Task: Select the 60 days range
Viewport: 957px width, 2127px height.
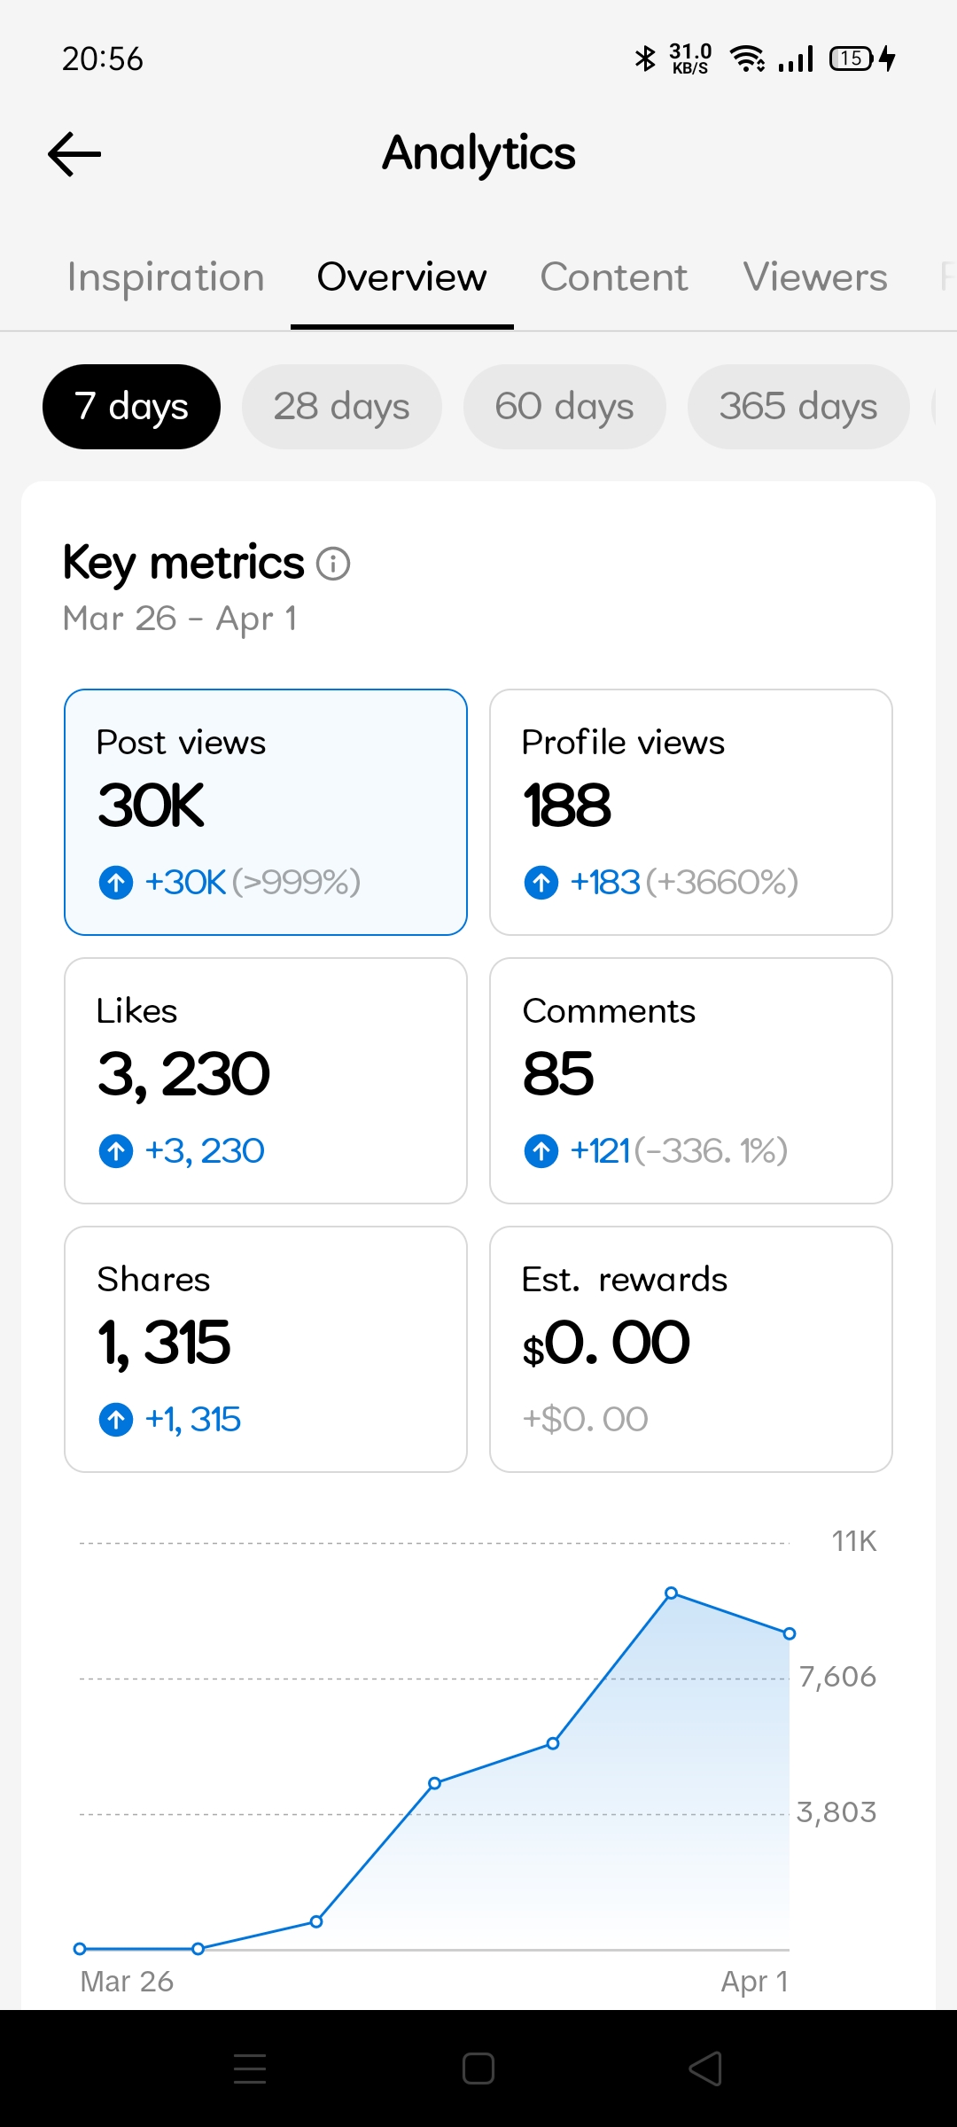Action: coord(564,407)
